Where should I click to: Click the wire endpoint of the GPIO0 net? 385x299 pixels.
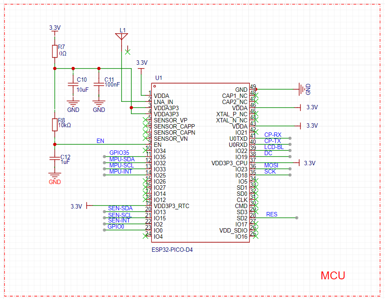click(105, 230)
